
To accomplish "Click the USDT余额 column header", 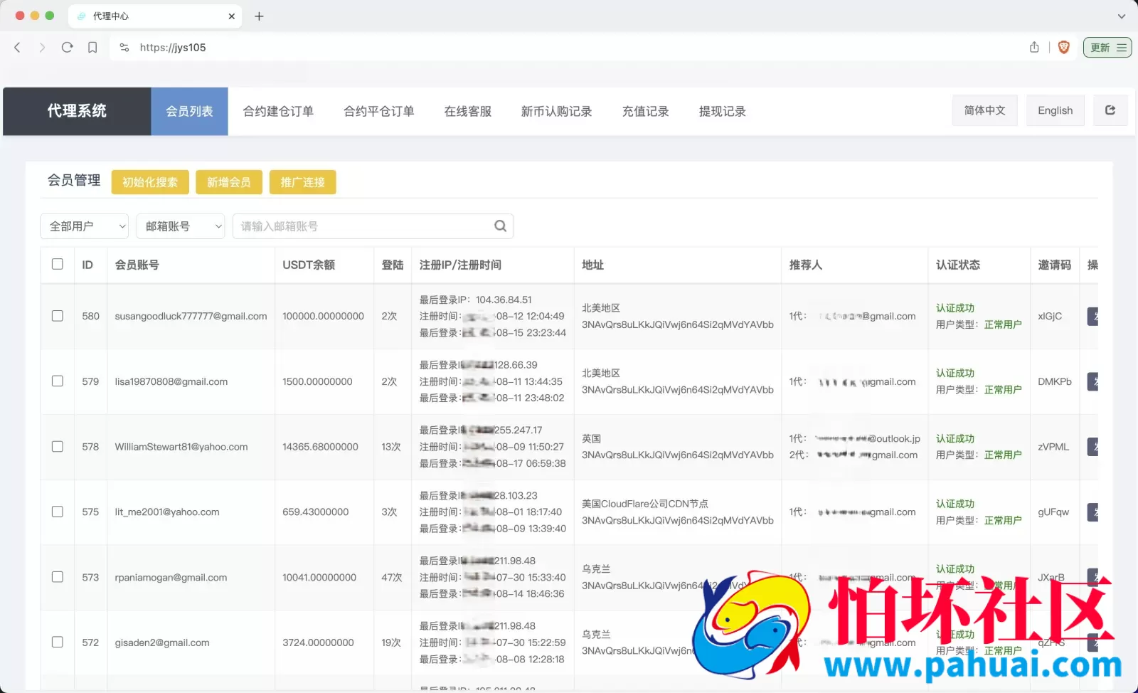I will pyautogui.click(x=309, y=265).
